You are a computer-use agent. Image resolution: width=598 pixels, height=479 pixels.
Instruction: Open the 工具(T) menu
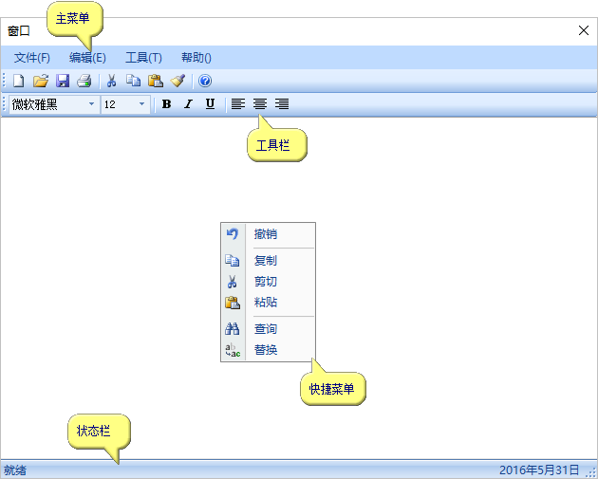point(143,58)
